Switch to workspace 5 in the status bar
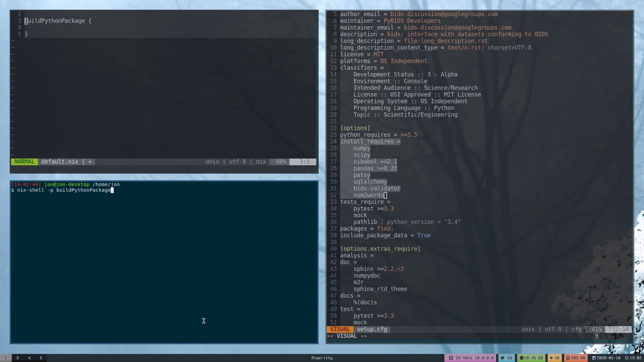Screen dimensions: 644x362 pos(41,358)
